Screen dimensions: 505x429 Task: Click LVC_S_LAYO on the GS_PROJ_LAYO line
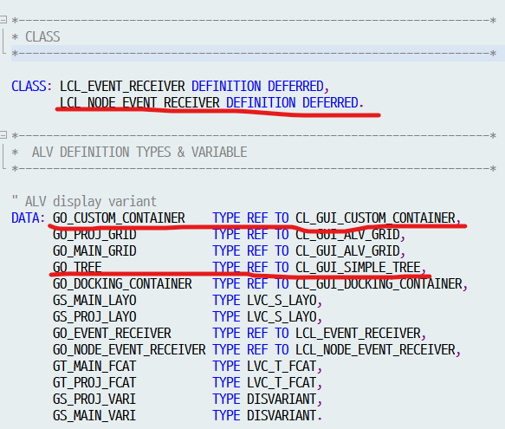coord(282,317)
